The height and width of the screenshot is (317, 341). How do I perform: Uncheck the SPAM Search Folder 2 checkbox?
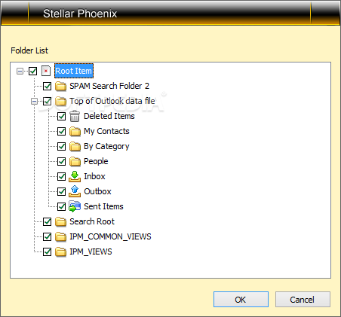(x=47, y=86)
